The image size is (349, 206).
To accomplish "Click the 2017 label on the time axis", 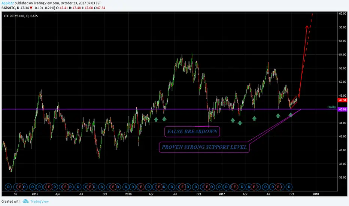I will pos(222,194).
